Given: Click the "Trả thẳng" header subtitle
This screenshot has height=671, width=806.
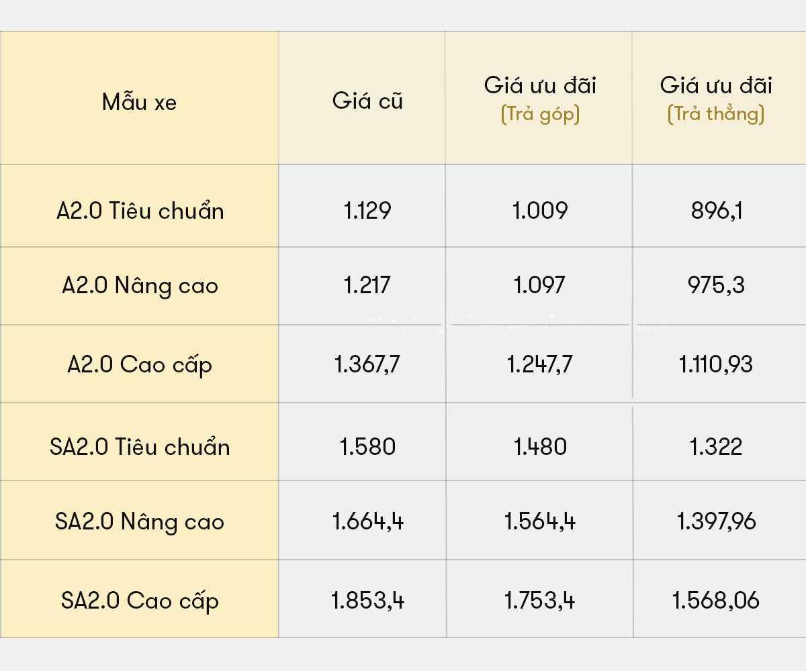Looking at the screenshot, I should [716, 115].
